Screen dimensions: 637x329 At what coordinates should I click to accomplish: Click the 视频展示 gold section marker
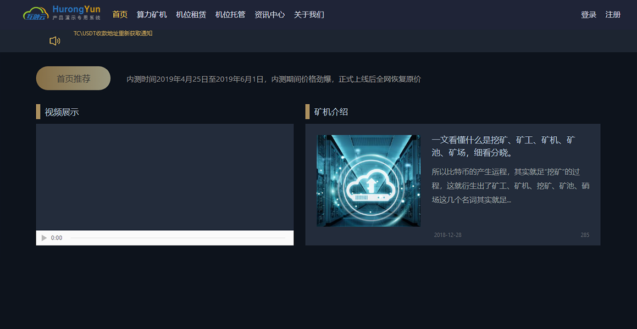click(x=38, y=111)
